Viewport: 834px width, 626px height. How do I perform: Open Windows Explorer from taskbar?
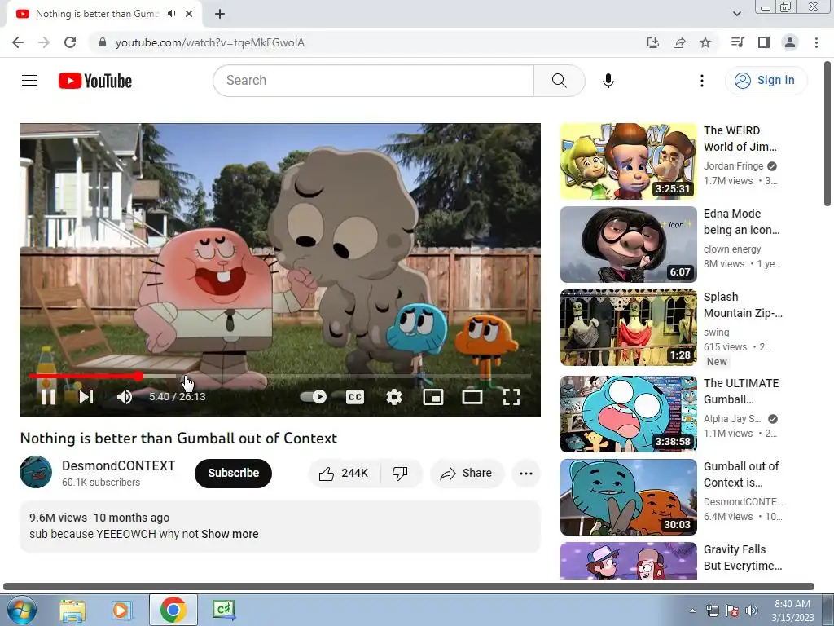[x=72, y=610]
